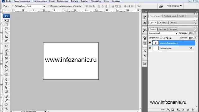Click the Ps logo atop toolbox
This screenshot has height=112, width=199.
click(6, 16)
